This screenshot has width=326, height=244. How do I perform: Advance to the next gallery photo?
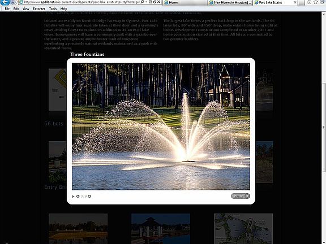(x=89, y=197)
